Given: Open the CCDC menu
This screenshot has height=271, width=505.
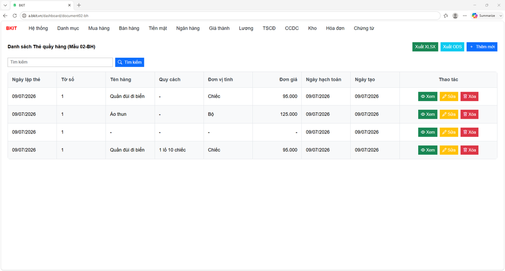Looking at the screenshot, I should pos(292,28).
